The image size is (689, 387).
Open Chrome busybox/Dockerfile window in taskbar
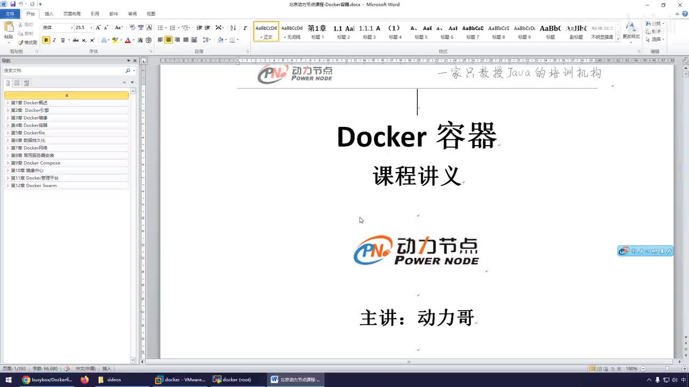point(47,379)
